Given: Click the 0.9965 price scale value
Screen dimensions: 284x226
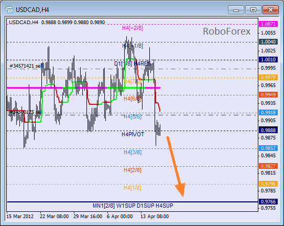Looking at the screenshot, I should point(268,85).
